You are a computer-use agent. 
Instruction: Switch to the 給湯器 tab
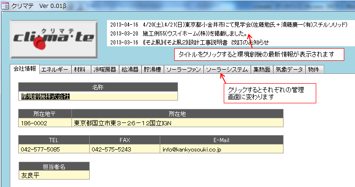click(129, 70)
